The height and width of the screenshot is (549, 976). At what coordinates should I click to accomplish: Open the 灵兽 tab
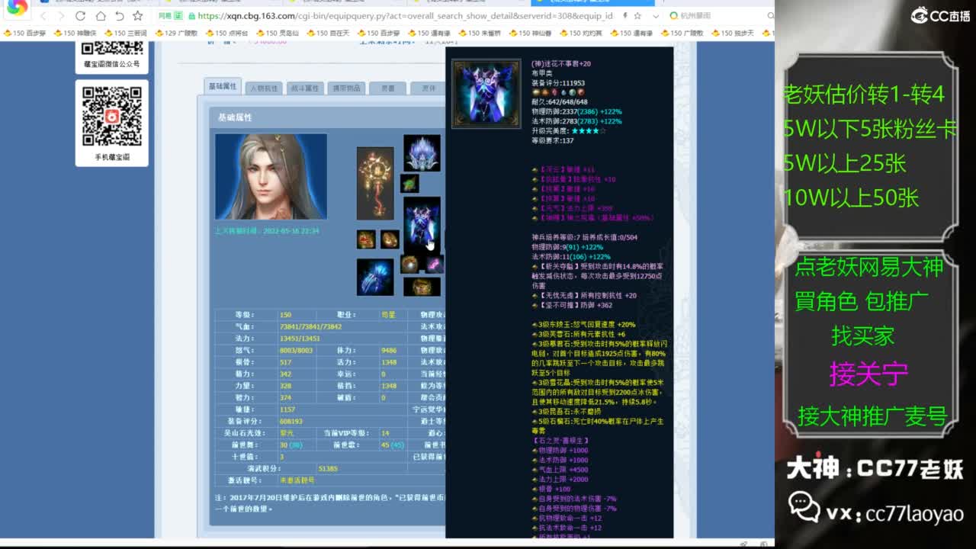(387, 88)
